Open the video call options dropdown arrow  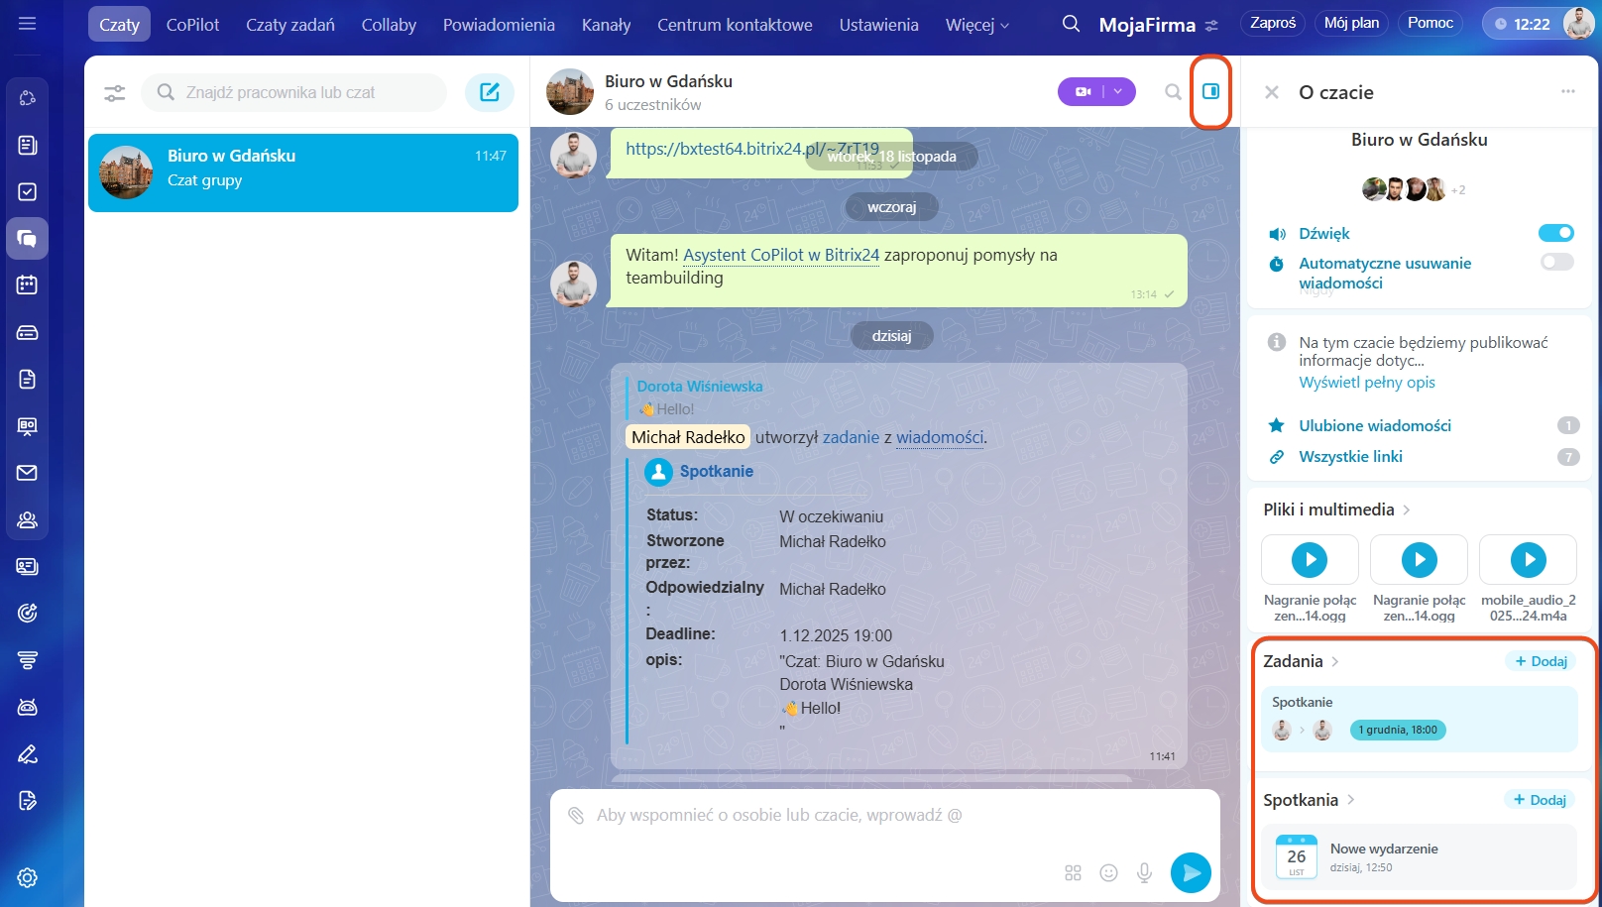(x=1119, y=92)
